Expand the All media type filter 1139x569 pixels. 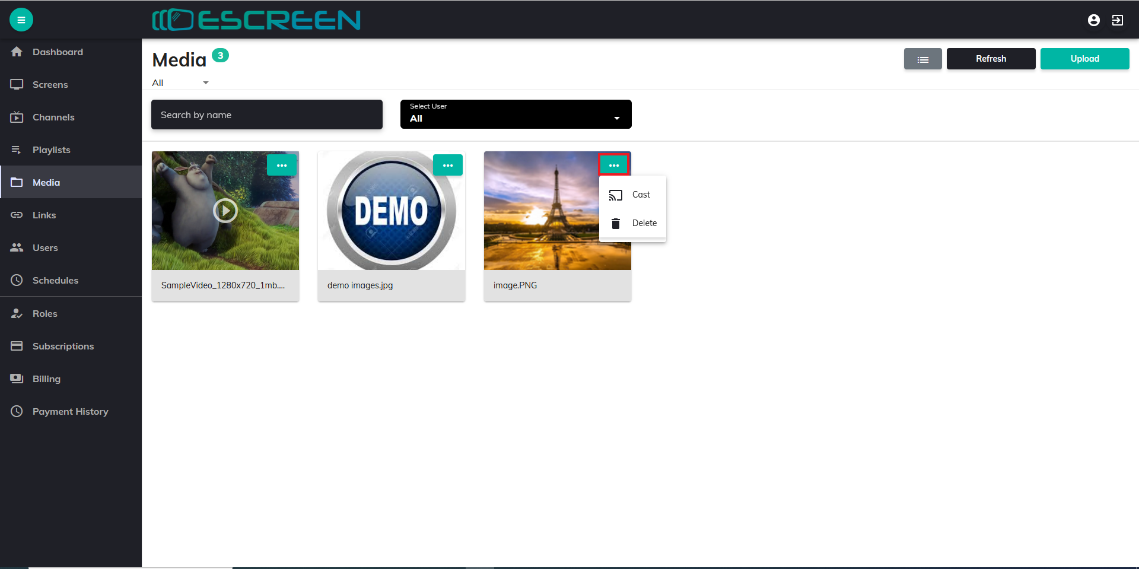click(x=180, y=83)
